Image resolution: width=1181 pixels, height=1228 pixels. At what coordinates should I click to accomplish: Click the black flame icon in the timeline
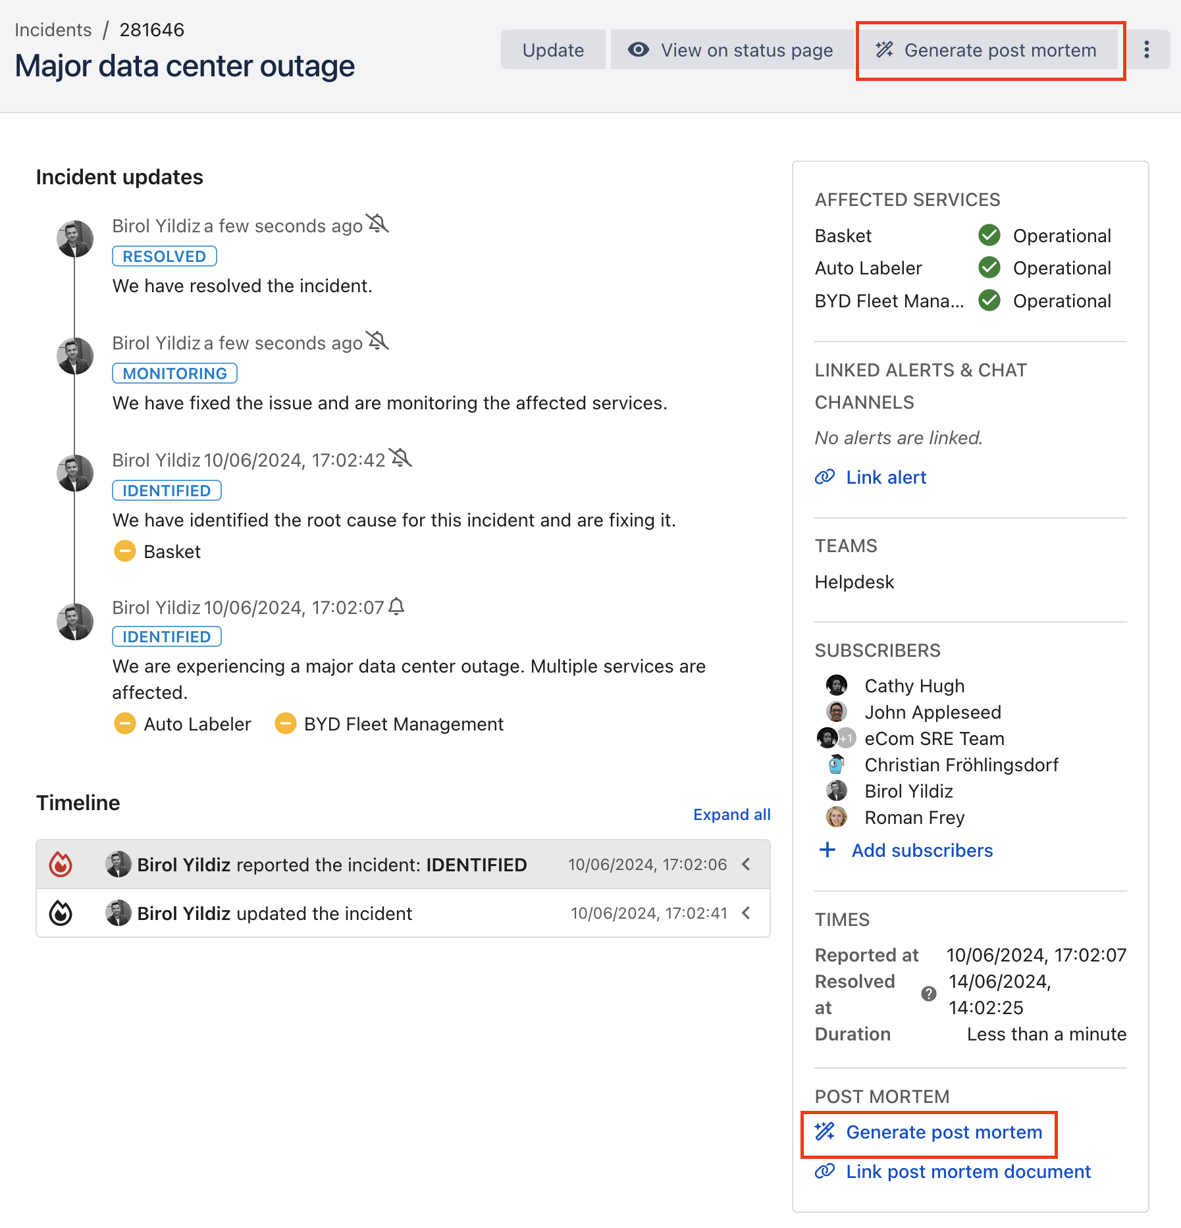click(61, 913)
